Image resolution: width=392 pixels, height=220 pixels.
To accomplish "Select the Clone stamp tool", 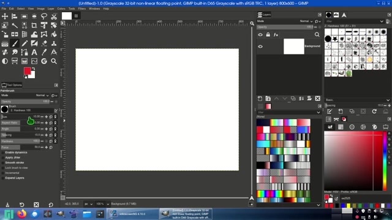I will [54, 43].
